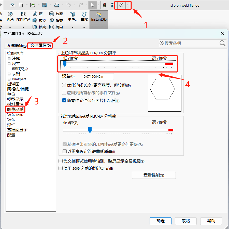229x229 pixels.
Task: Create a new document with the New icon
Action: tap(21, 5)
